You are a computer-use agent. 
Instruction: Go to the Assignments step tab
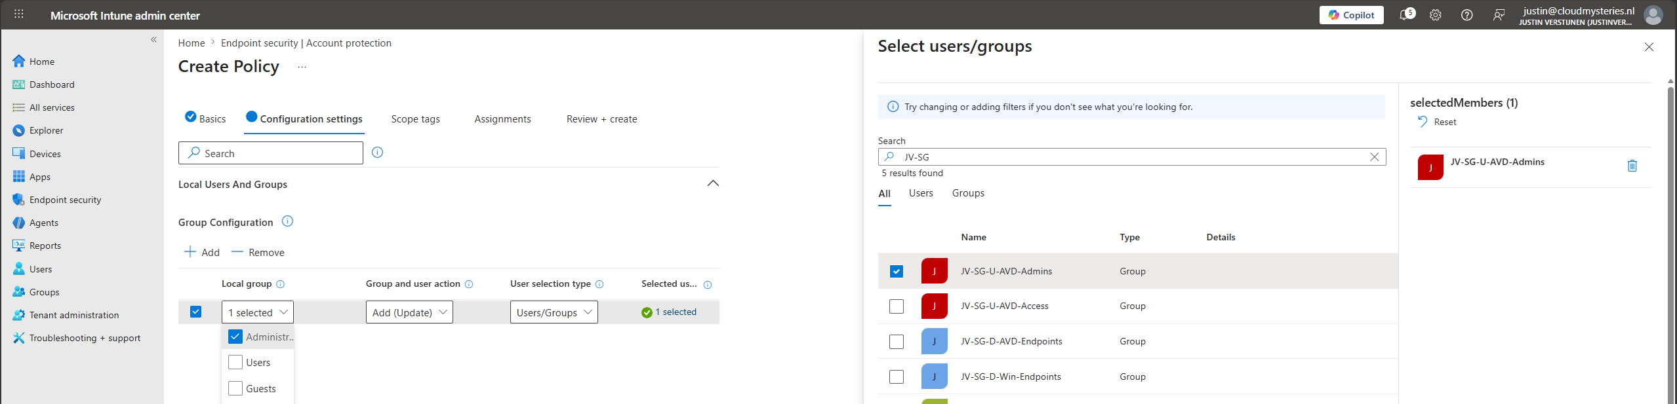tap(502, 119)
